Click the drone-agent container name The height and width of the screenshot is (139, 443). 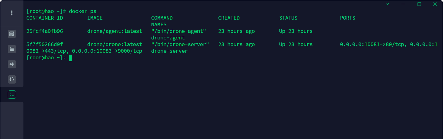[168, 38]
